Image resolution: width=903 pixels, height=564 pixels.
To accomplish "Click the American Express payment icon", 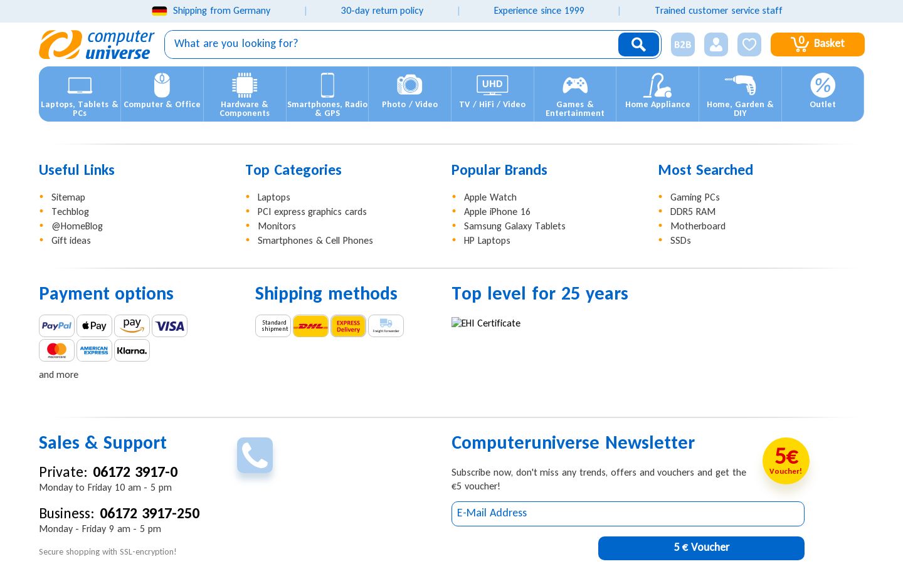I will pos(94,350).
